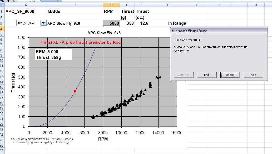Select column D header
Viewport: 272px width, 154px height.
click(x=127, y=5)
